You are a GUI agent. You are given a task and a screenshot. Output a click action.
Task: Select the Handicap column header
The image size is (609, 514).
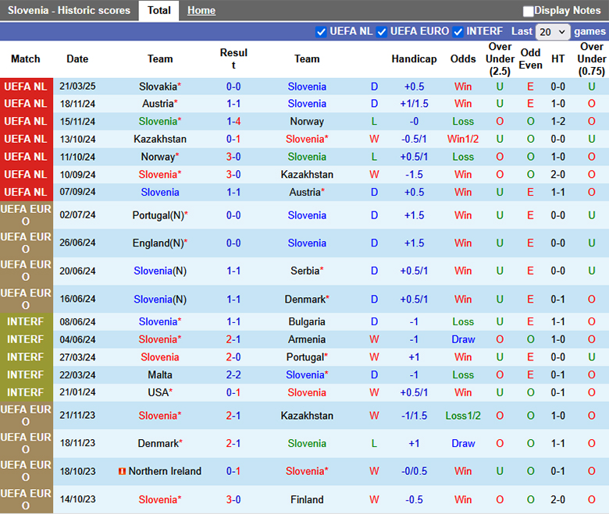414,59
